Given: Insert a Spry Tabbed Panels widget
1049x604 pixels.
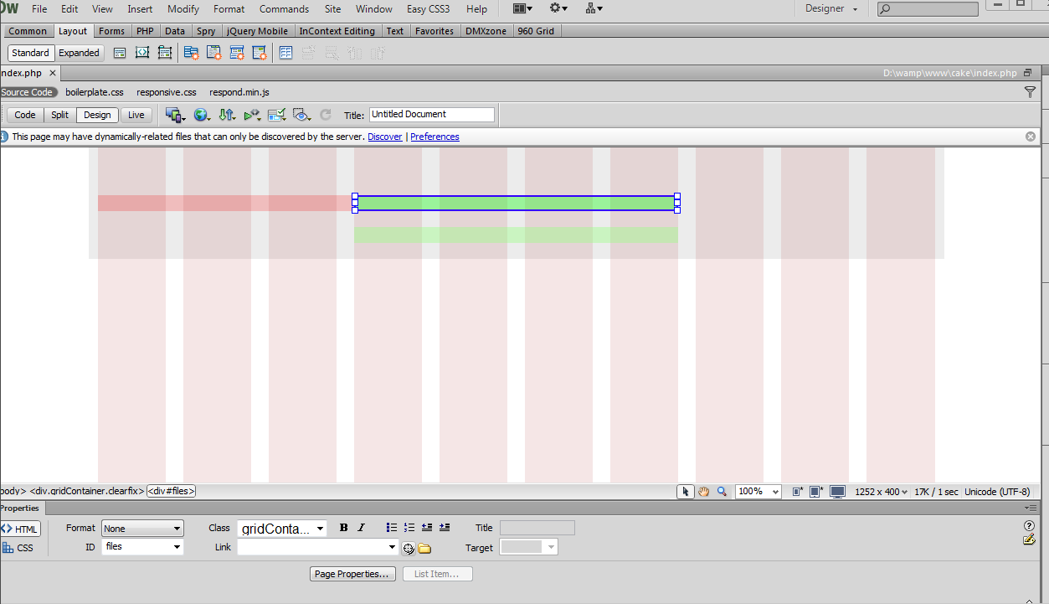Looking at the screenshot, I should coord(214,53).
